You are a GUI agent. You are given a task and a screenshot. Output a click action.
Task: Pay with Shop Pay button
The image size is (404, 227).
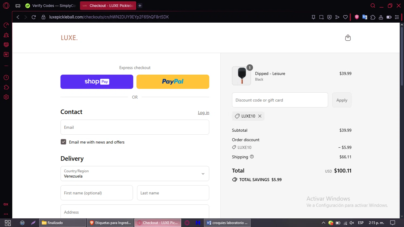click(x=97, y=82)
